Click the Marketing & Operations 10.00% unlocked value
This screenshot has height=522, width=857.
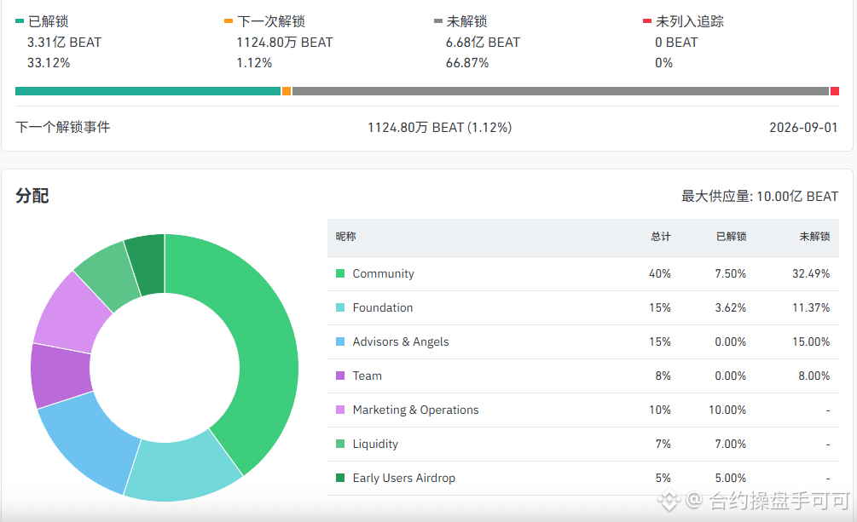tap(727, 410)
